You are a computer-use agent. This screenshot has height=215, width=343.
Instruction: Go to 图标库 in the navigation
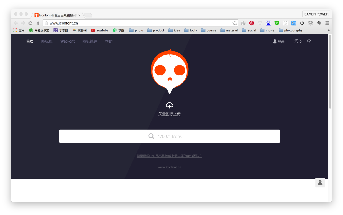pyautogui.click(x=47, y=41)
